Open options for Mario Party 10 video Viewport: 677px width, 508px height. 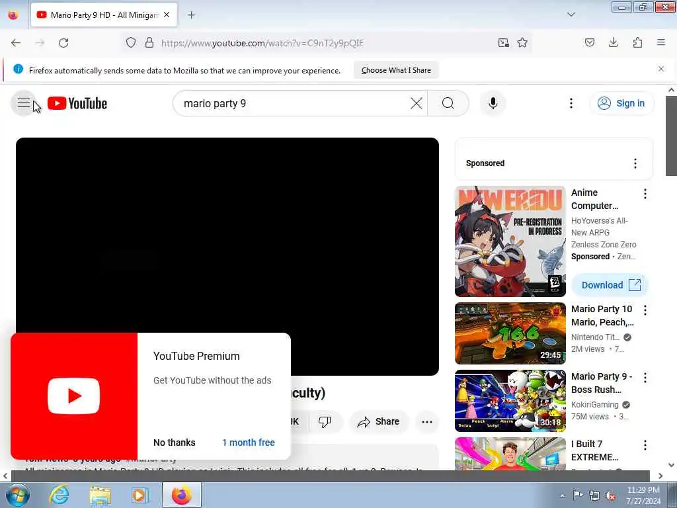pyautogui.click(x=645, y=310)
